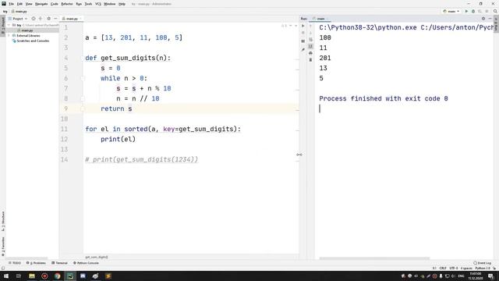Open the TODO tool window

(15, 263)
